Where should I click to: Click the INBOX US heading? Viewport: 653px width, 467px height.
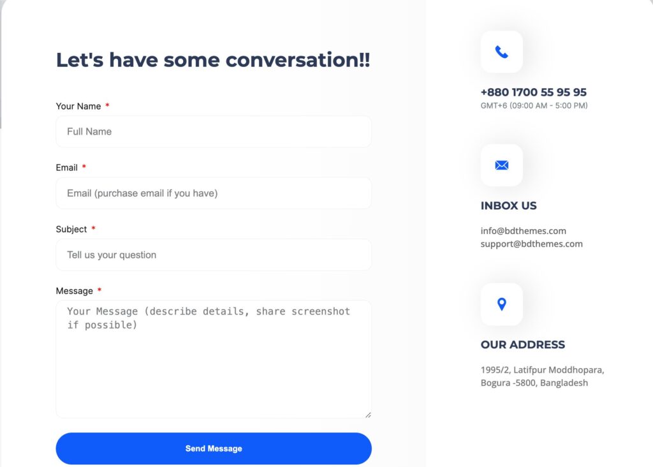[508, 206]
